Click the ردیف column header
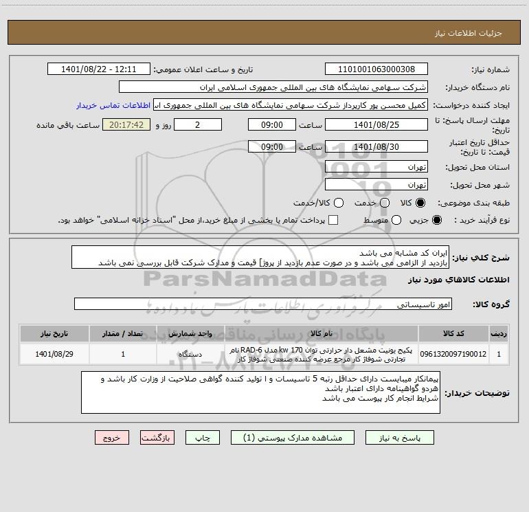 [x=499, y=333]
